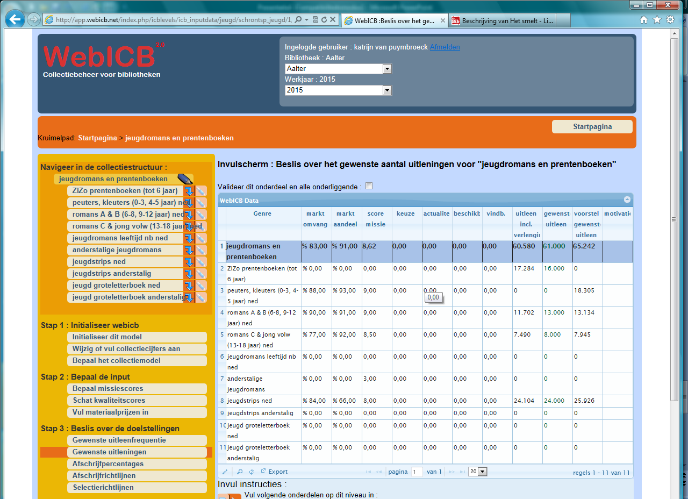The width and height of the screenshot is (688, 499).
Task: Click the browser address bar URL
Action: tap(173, 19)
